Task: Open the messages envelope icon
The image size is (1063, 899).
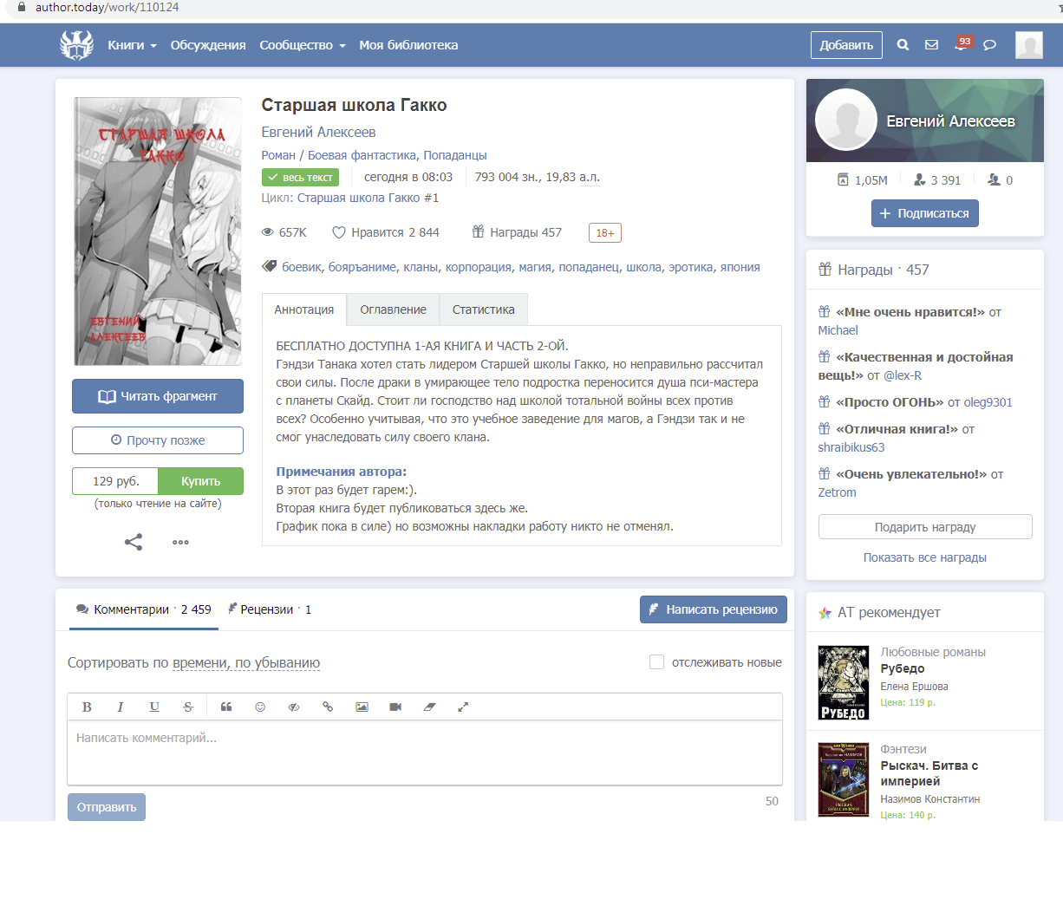Action: point(931,45)
